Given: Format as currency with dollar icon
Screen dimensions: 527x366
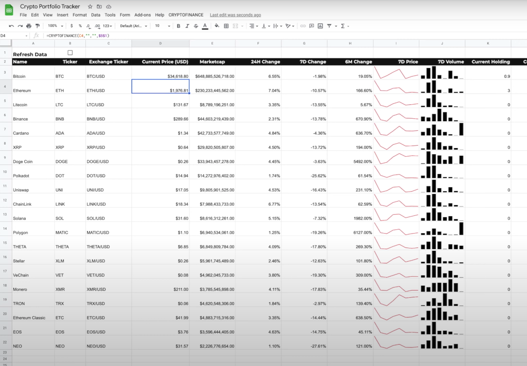Looking at the screenshot, I should (71, 26).
